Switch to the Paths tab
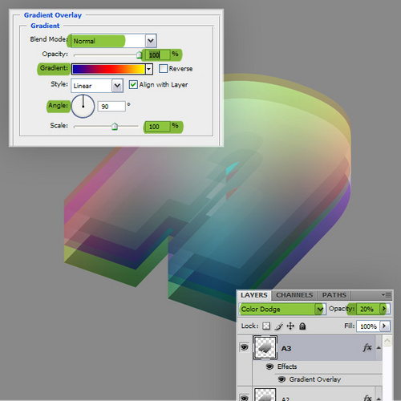 [334, 295]
